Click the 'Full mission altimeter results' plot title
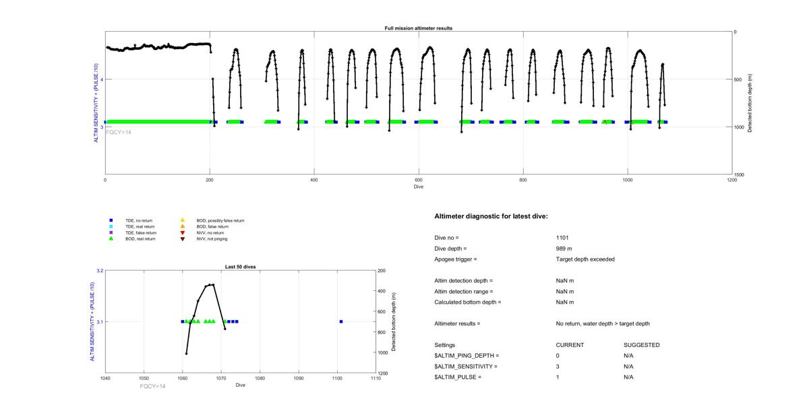Screen dimensions: 809x419 point(419,28)
